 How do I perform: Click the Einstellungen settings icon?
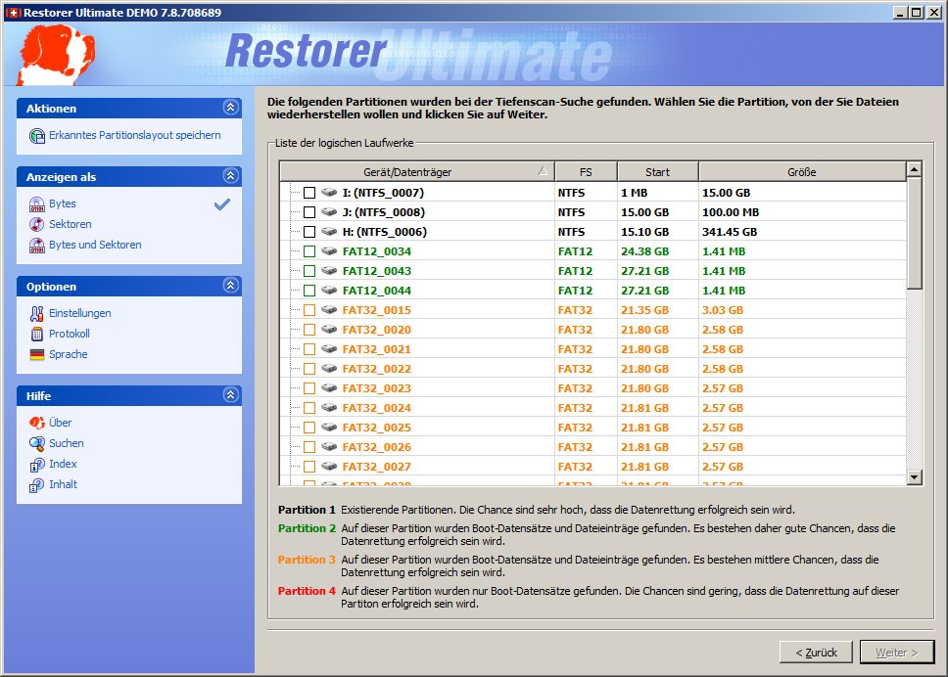(37, 313)
